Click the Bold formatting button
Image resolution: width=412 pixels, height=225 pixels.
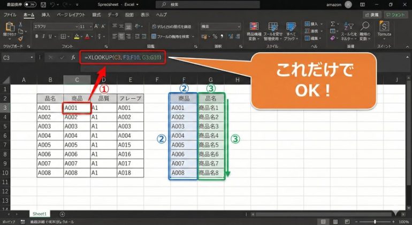pyautogui.click(x=35, y=36)
